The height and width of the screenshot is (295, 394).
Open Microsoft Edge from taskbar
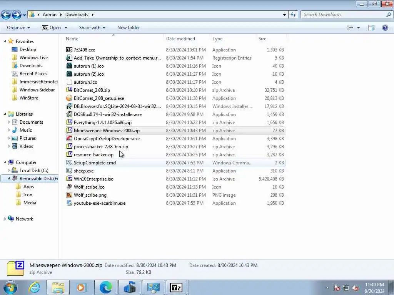pyautogui.click(x=106, y=287)
